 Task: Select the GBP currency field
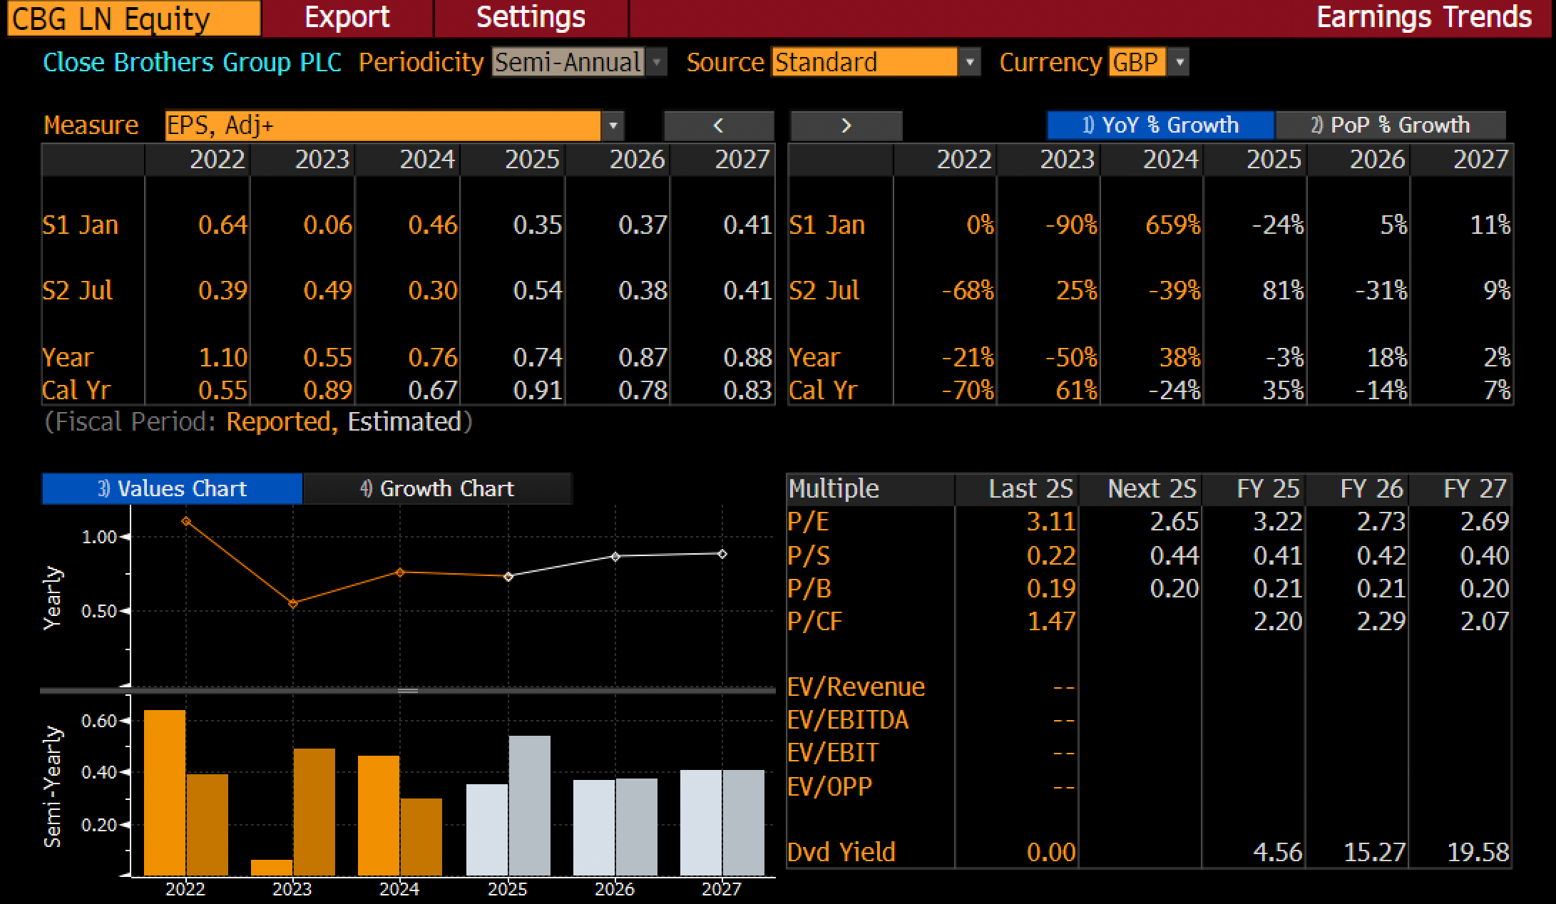pos(1139,62)
